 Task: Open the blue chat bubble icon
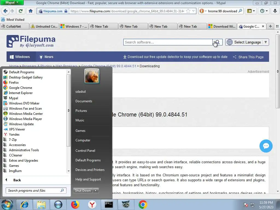(266, 146)
